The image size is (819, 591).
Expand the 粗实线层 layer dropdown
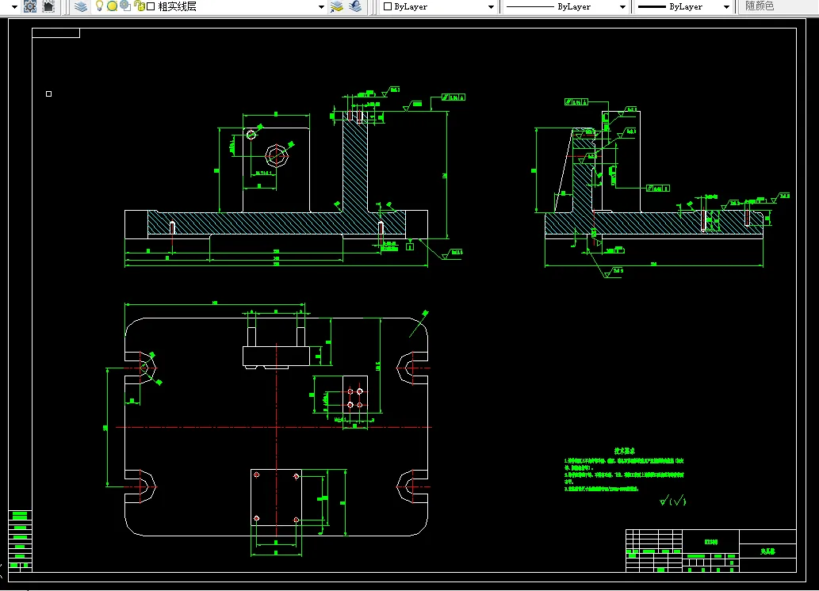pyautogui.click(x=321, y=7)
